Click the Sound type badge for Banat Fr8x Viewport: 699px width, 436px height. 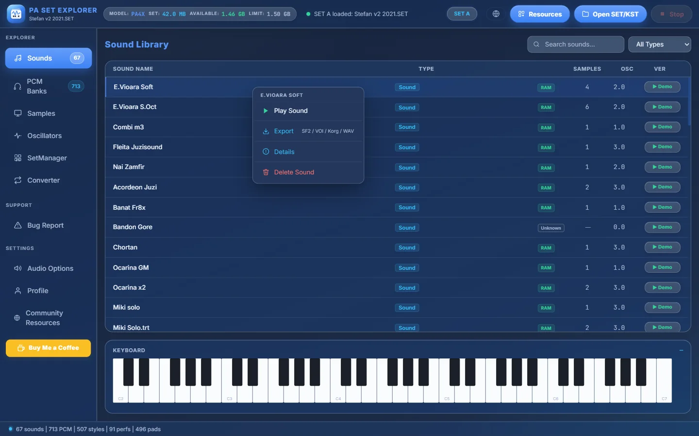click(407, 207)
